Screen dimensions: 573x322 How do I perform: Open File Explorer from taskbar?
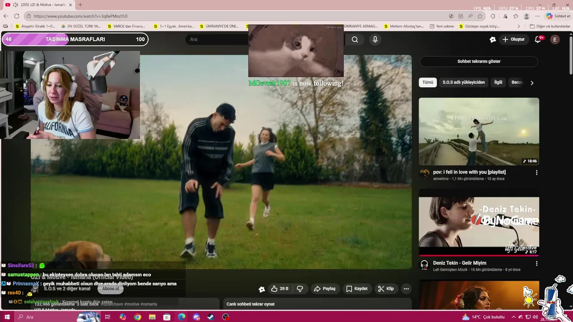tap(152, 317)
